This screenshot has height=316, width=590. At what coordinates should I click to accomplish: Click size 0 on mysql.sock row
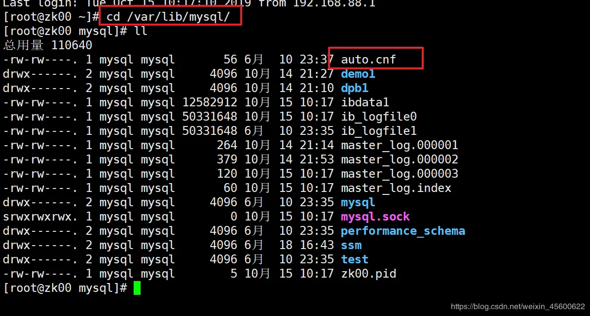tap(234, 217)
